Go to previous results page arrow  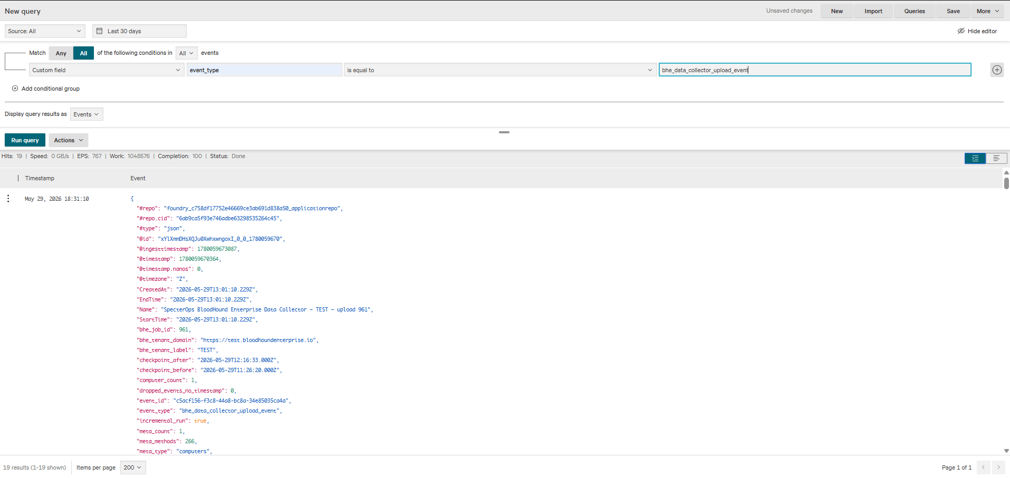(x=983, y=467)
